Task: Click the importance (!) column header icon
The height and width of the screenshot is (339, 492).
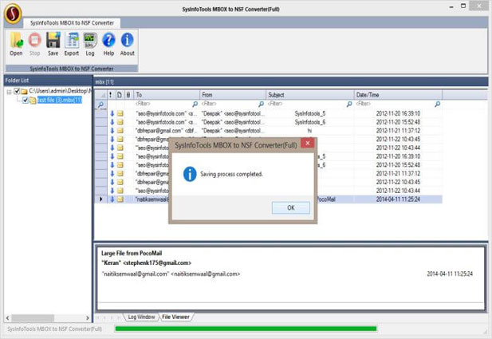Action: click(x=111, y=95)
